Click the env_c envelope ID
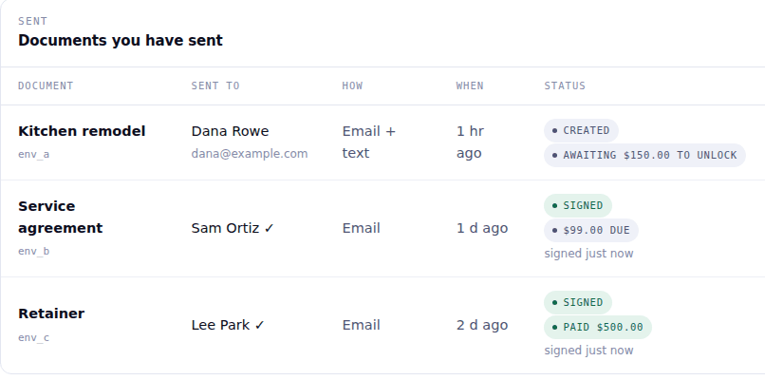Viewport: 765px width, 380px height. pyautogui.click(x=33, y=338)
